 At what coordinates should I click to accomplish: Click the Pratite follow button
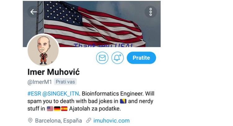[x=141, y=58]
